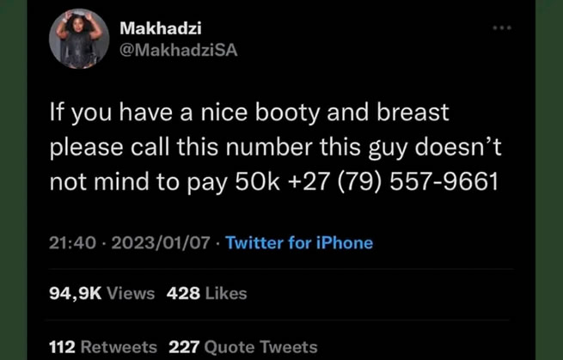
Task: Open the @MakhadziSA handle link
Action: click(x=179, y=50)
